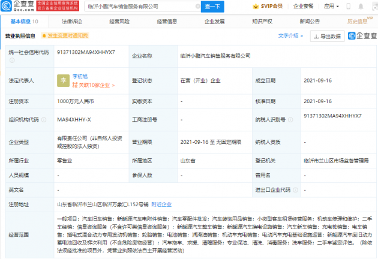Open SVIP会员 link
The width and height of the screenshot is (378, 259).
pos(271,6)
